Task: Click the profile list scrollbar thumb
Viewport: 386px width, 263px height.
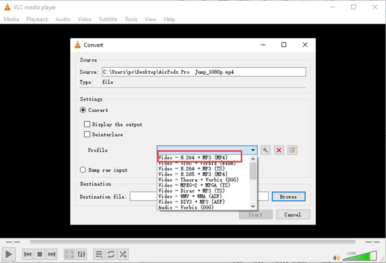Action: pos(253,171)
